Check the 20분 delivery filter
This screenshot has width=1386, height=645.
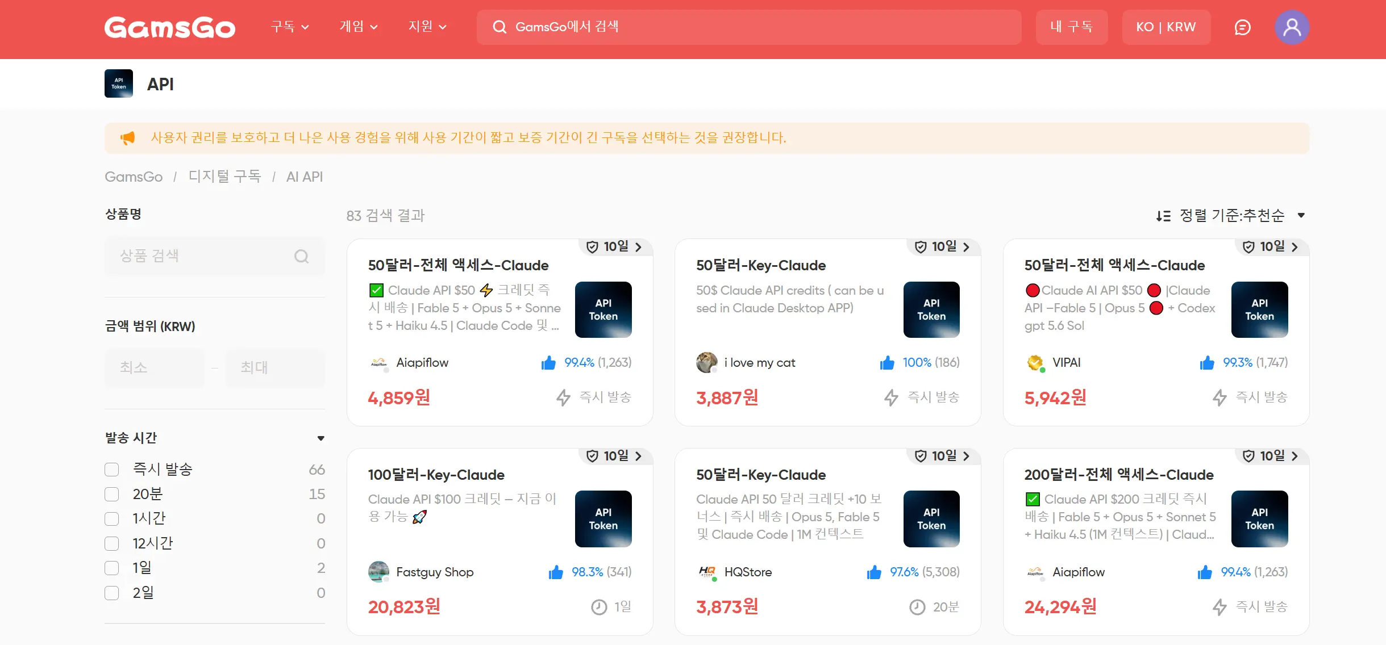pyautogui.click(x=112, y=495)
